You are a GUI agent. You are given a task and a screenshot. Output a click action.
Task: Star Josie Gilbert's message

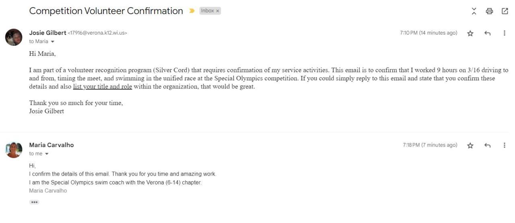coord(470,33)
